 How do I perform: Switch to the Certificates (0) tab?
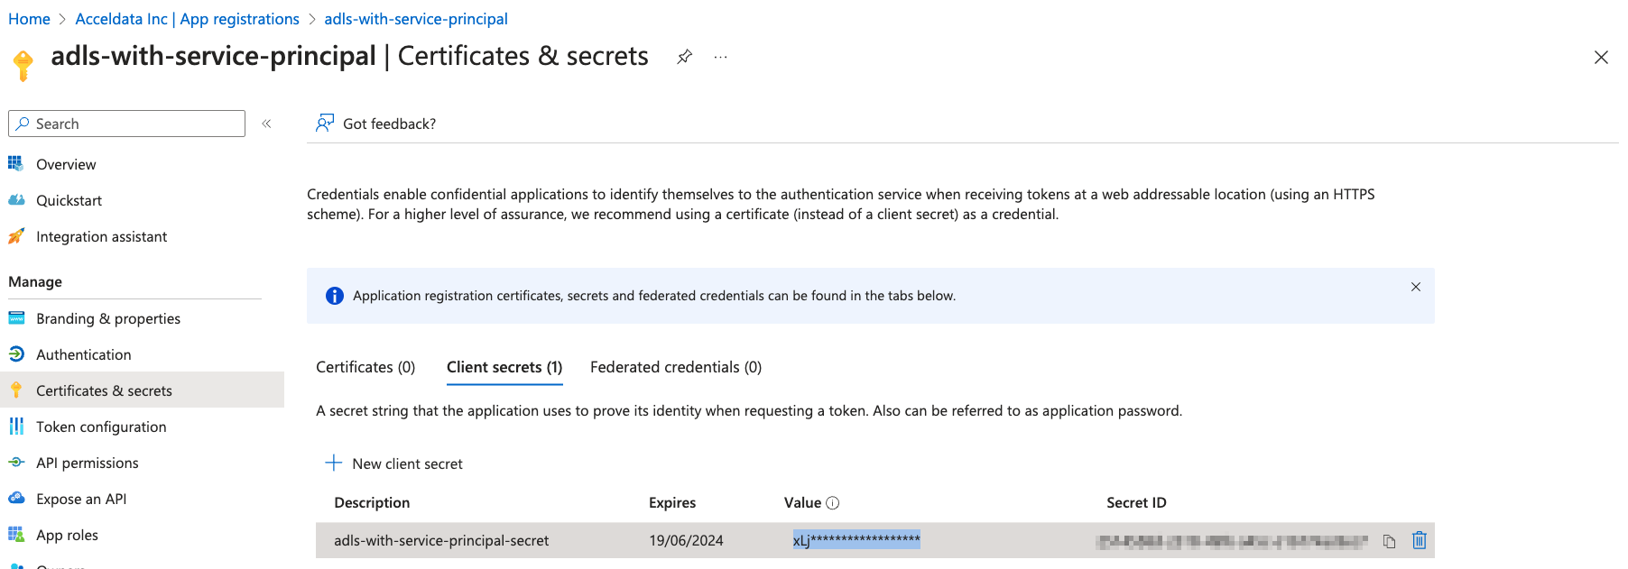(x=365, y=367)
